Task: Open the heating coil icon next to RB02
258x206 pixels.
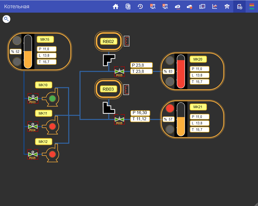Action: coord(126,41)
